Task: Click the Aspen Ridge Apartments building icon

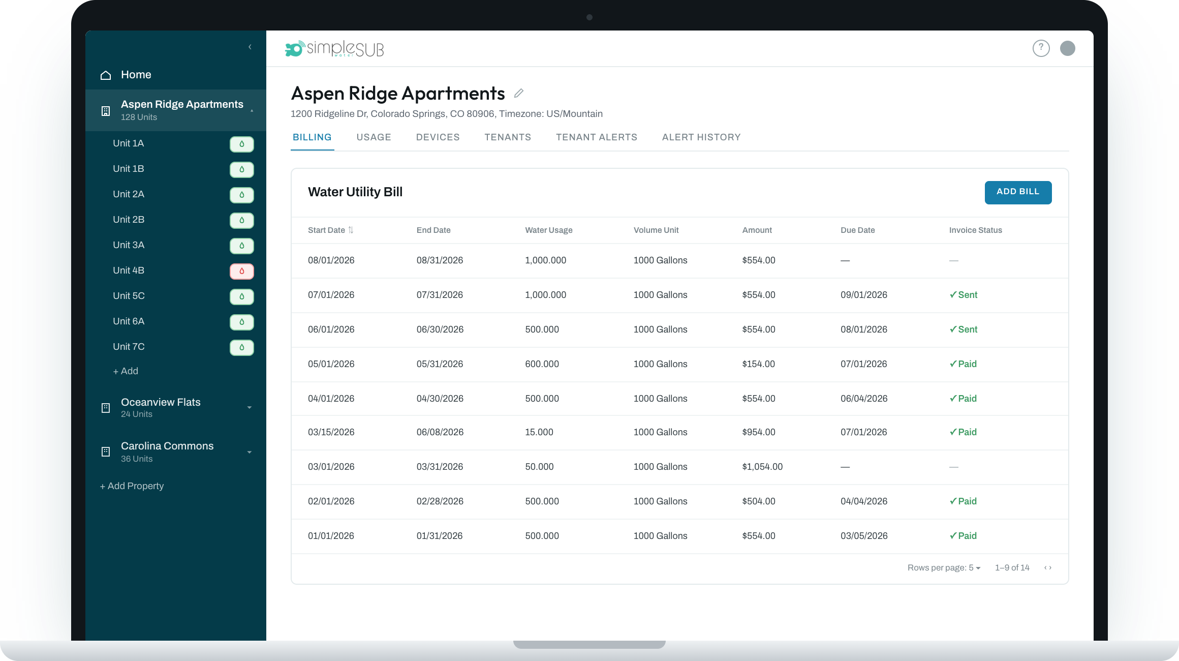Action: [106, 111]
